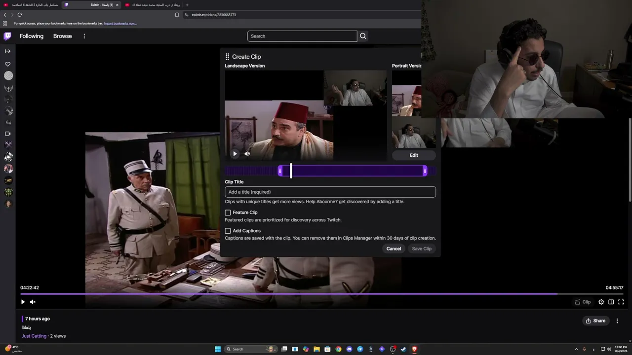Open File Explorer from taskbar

[316, 349]
